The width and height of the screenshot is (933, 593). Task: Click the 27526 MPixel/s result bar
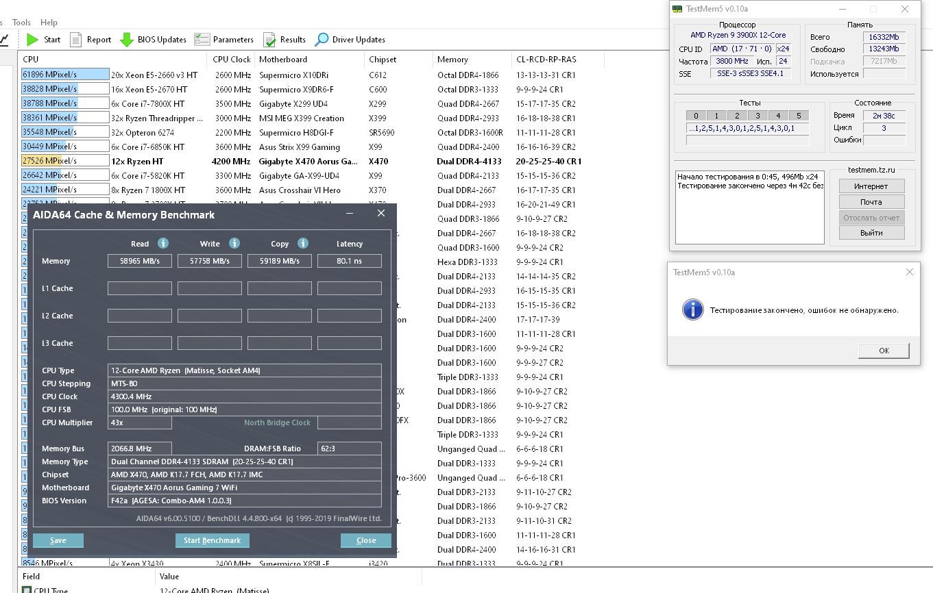click(65, 161)
